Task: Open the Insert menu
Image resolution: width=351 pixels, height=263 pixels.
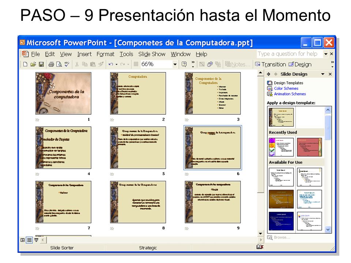Action: [84, 54]
